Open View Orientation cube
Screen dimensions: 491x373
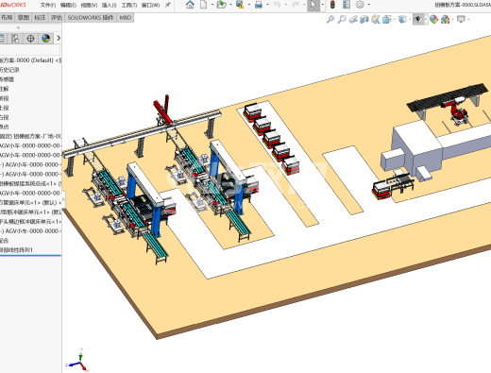click(x=386, y=20)
